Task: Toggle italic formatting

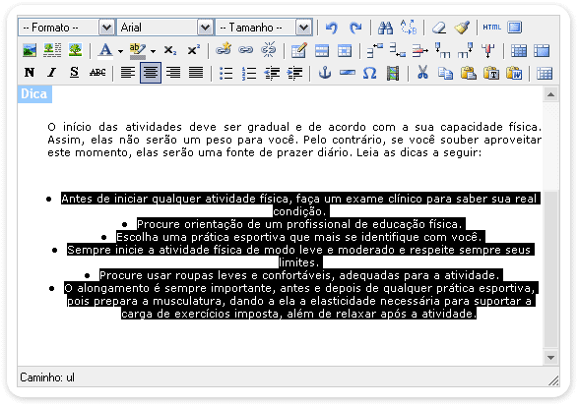Action: (x=52, y=73)
